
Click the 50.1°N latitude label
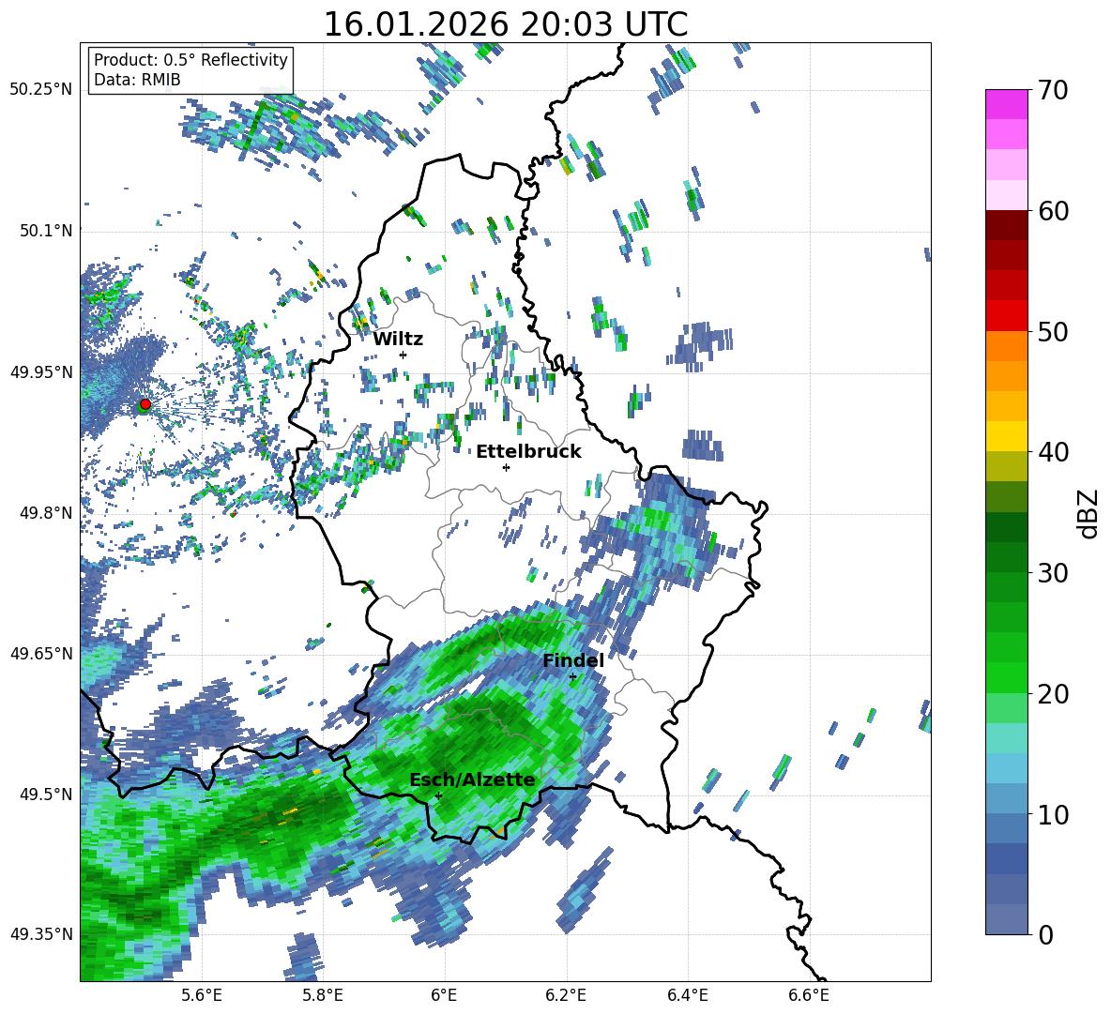(45, 231)
